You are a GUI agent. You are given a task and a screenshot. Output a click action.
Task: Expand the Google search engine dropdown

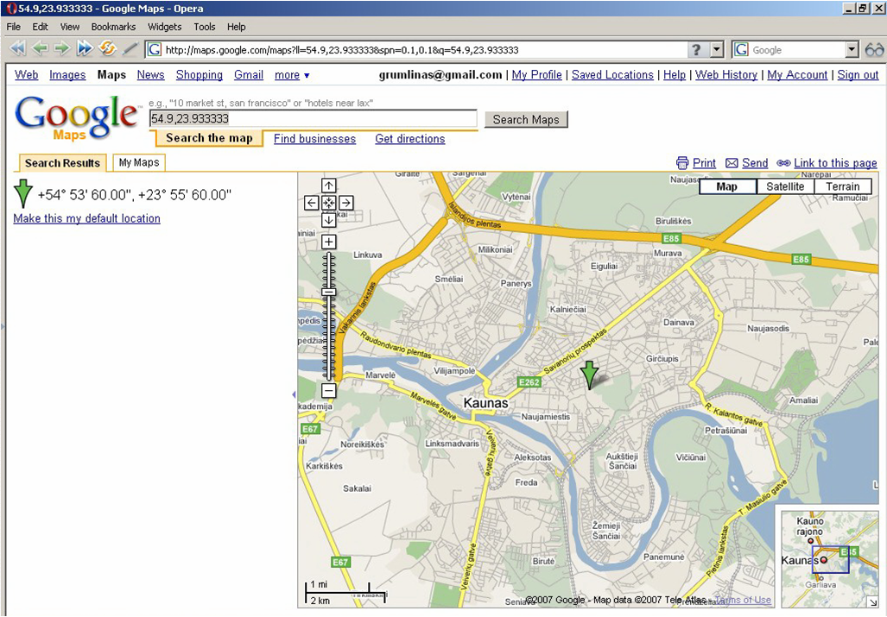pos(852,50)
